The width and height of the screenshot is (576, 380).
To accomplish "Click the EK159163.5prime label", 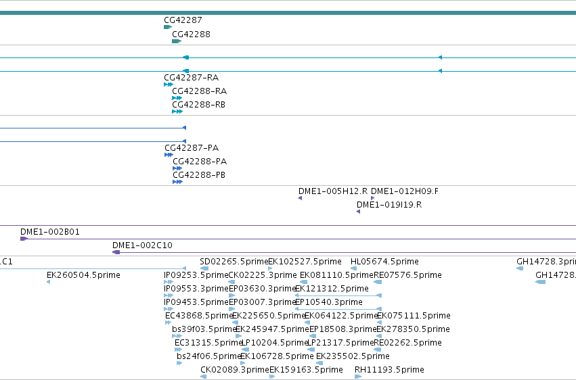I will tap(306, 370).
